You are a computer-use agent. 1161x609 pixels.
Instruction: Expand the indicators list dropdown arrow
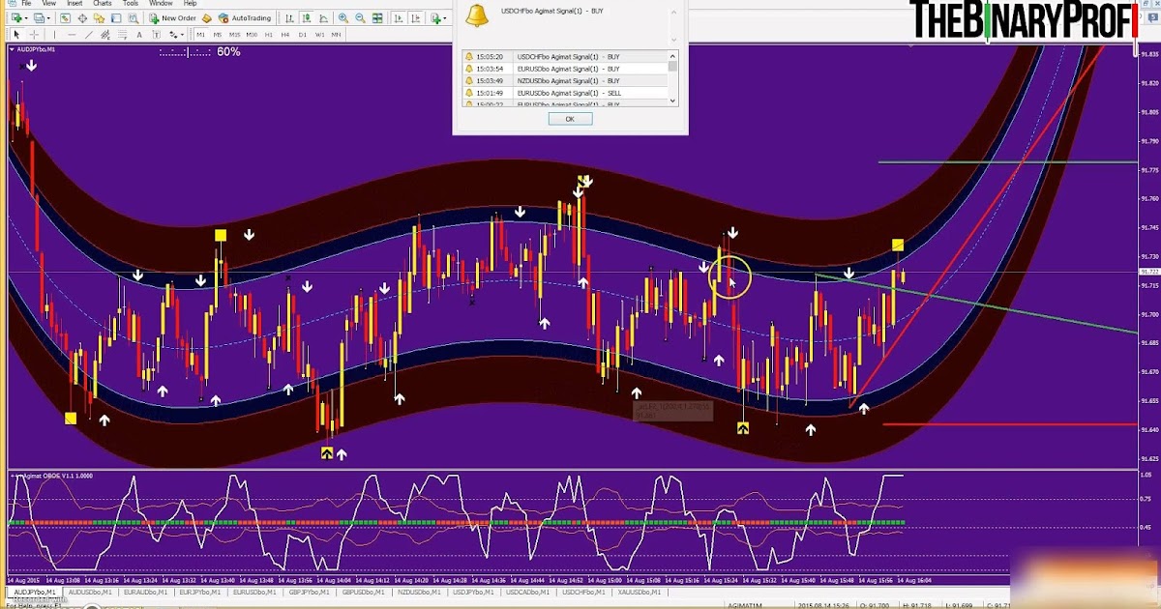pyautogui.click(x=445, y=18)
